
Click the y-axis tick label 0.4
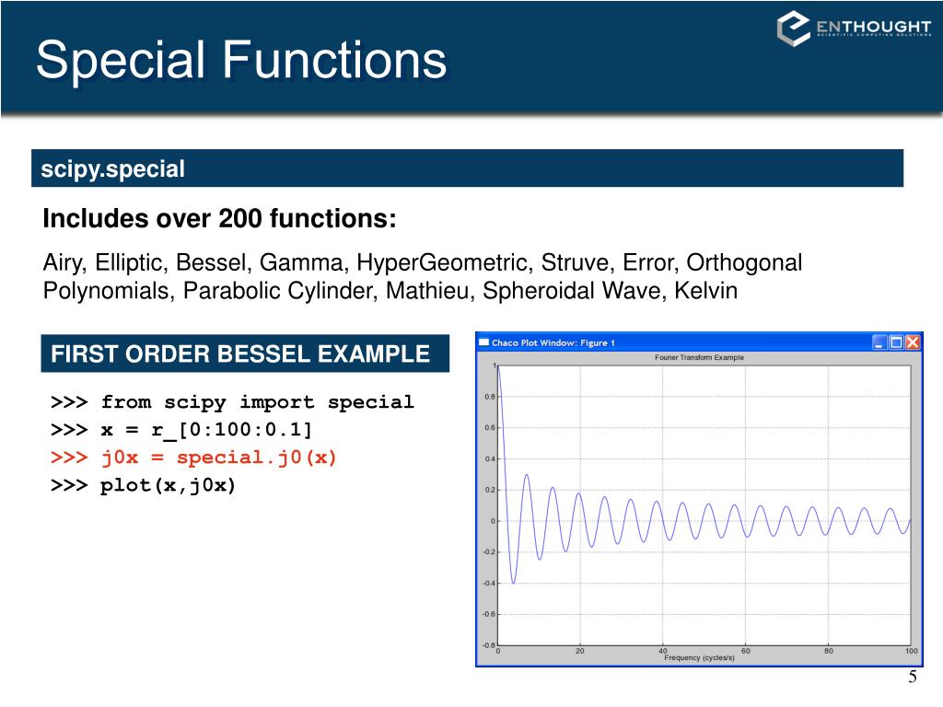(490, 458)
